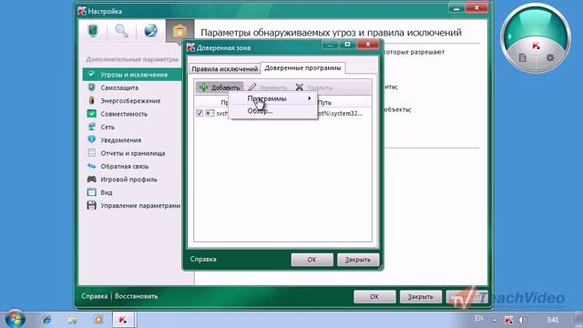Click Восстановить link in Настройка window
583x328 pixels.
[136, 296]
